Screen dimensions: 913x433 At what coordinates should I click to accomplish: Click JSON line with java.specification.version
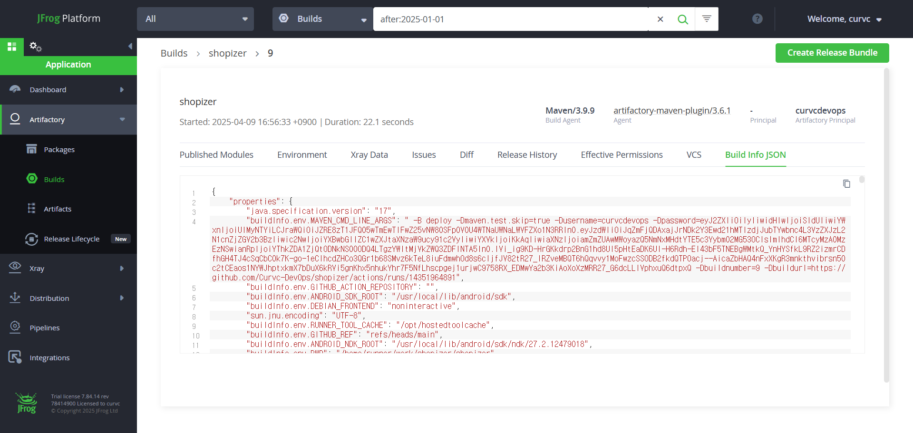click(x=321, y=211)
